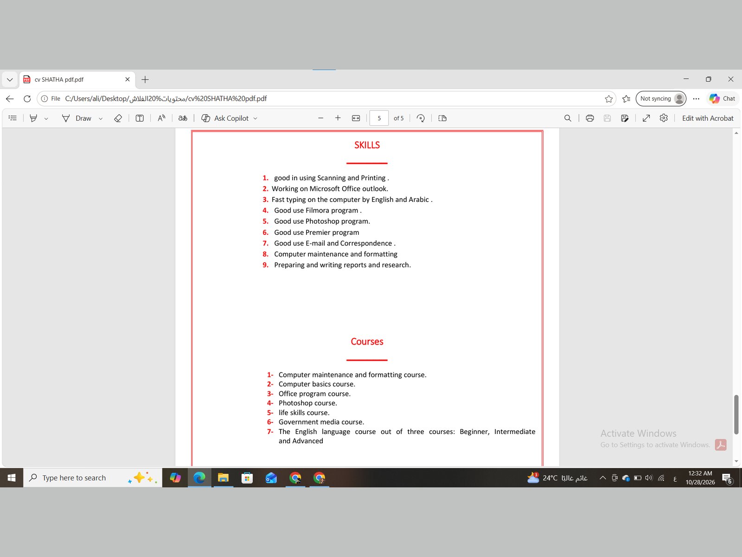Open Copilot Chat

723,99
